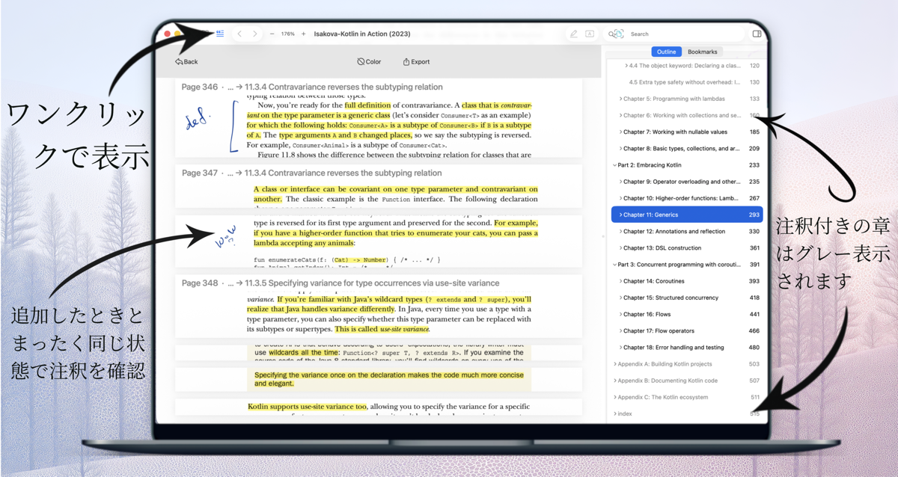The image size is (898, 477).
Task: Collapse Part 3: Concurrent programming
Action: click(x=614, y=265)
